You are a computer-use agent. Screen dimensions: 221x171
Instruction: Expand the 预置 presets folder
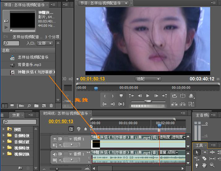pos(4,129)
